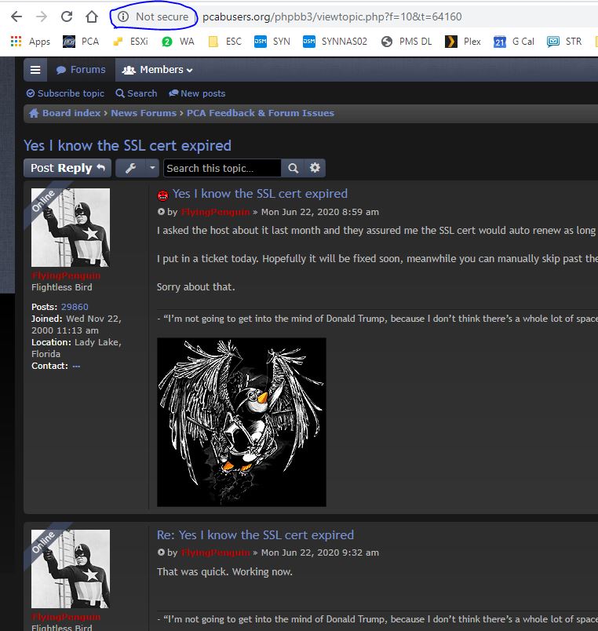Expand the topic tools dropdown arrow
Image resolution: width=598 pixels, height=631 pixels.
tap(152, 168)
